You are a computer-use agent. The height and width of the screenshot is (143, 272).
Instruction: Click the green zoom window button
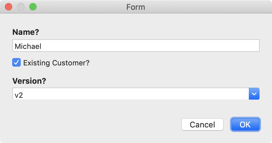click(x=33, y=7)
